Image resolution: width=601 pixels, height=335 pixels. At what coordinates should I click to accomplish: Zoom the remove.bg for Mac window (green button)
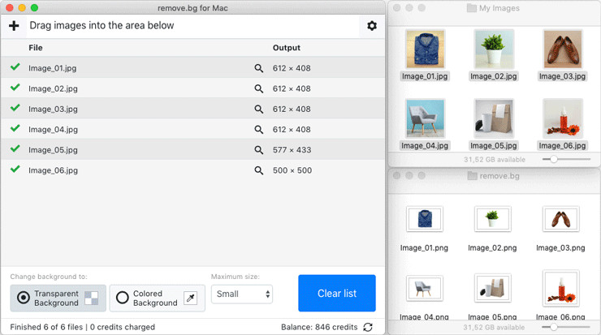pyautogui.click(x=34, y=7)
